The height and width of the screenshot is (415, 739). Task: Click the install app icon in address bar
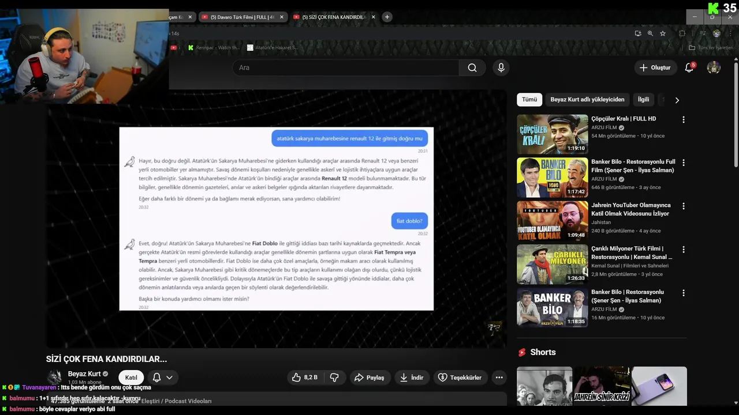tap(638, 33)
